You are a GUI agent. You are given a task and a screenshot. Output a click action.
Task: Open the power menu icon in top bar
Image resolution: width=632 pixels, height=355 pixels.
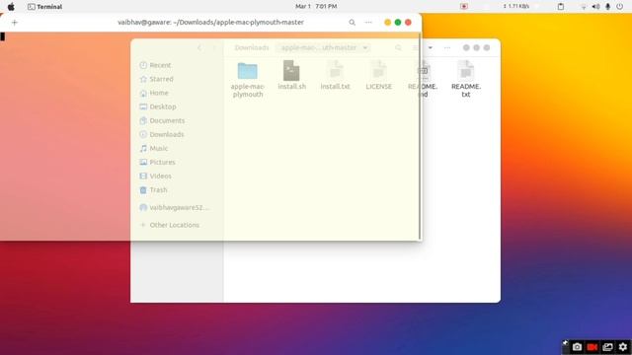point(619,7)
